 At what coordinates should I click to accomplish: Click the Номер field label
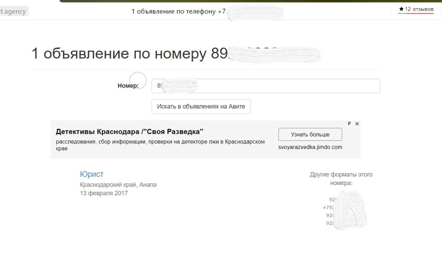coord(128,86)
